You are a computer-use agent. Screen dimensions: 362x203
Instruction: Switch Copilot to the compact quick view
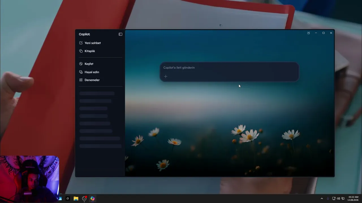click(309, 33)
